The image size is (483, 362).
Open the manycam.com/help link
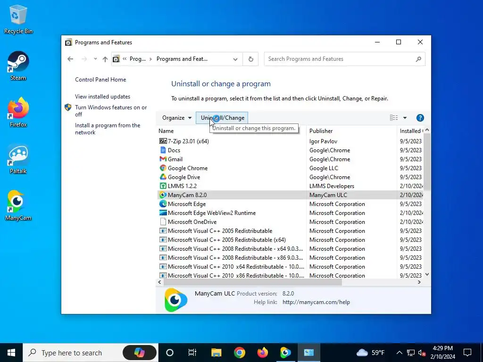click(316, 302)
